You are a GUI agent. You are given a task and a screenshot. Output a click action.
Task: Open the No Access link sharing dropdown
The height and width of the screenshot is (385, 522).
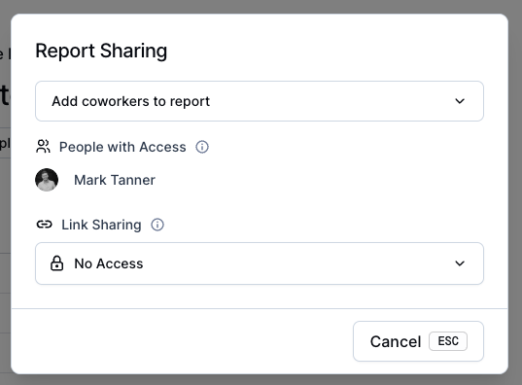click(x=260, y=263)
